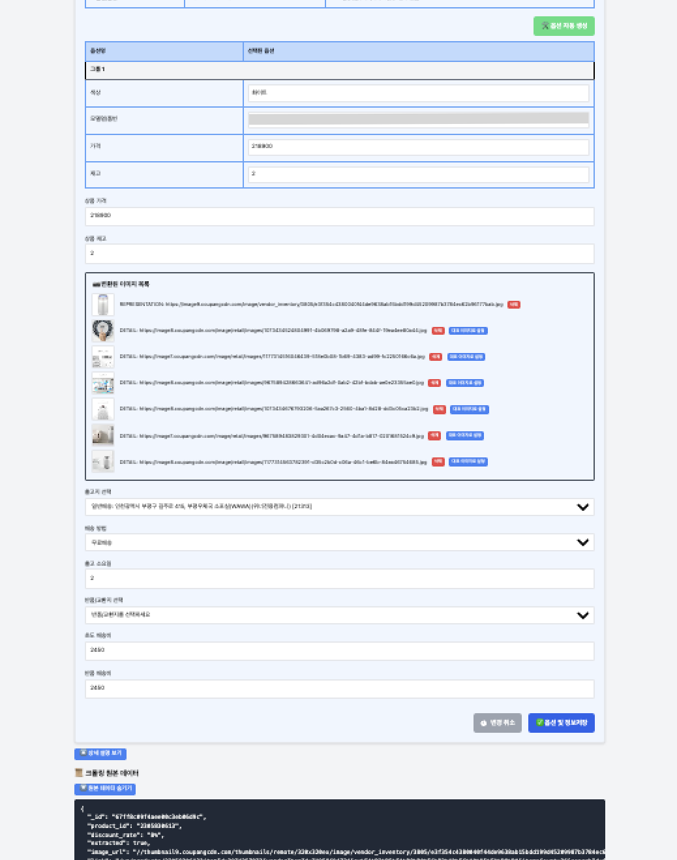Click the 옵션 자동 생성 button
Image resolution: width=677 pixels, height=860 pixels.
point(564,26)
